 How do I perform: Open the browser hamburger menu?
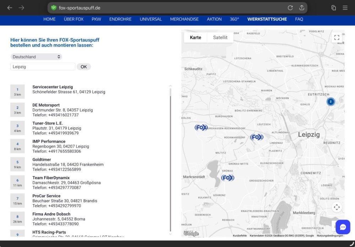[x=345, y=8]
